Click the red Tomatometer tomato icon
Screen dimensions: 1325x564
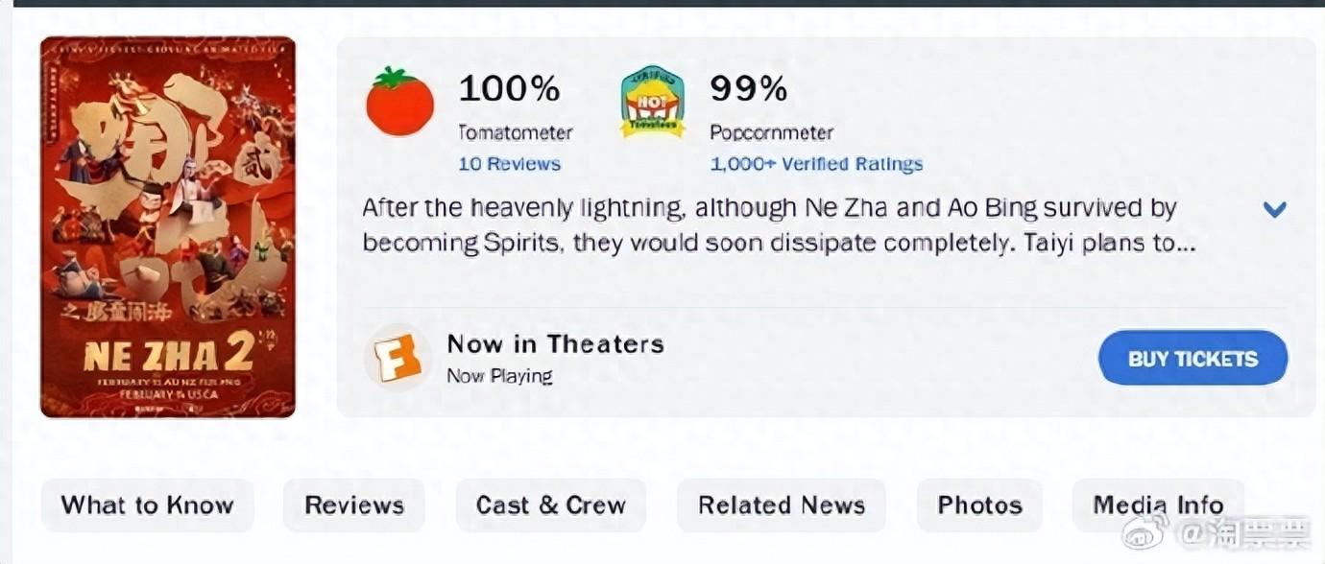pyautogui.click(x=399, y=101)
